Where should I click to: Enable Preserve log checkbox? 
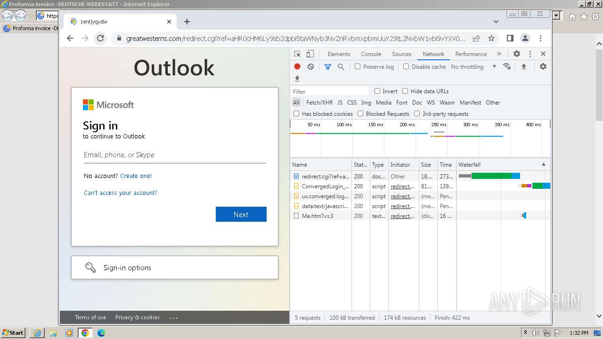point(358,66)
